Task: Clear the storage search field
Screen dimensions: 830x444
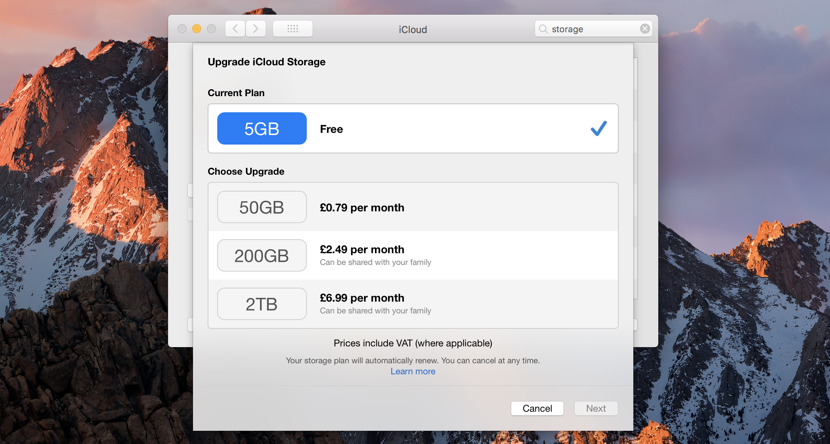Action: pyautogui.click(x=645, y=29)
